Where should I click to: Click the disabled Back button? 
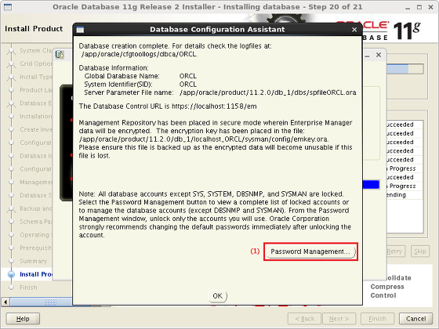305,319
